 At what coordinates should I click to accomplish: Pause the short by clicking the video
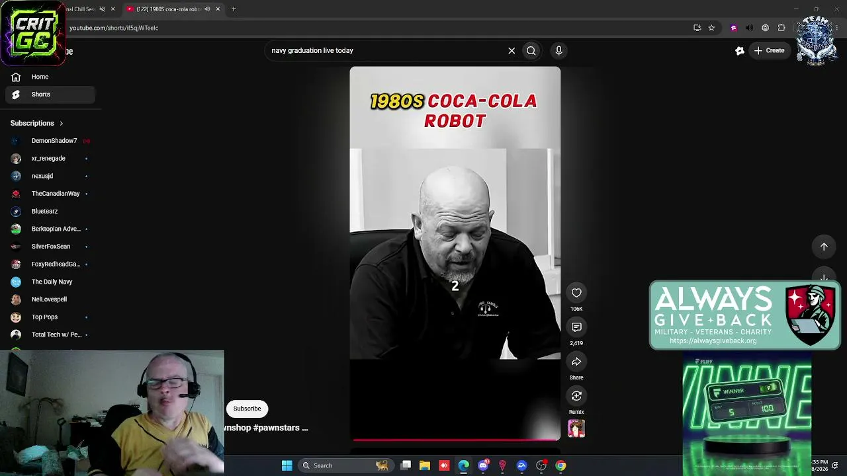[x=455, y=253]
